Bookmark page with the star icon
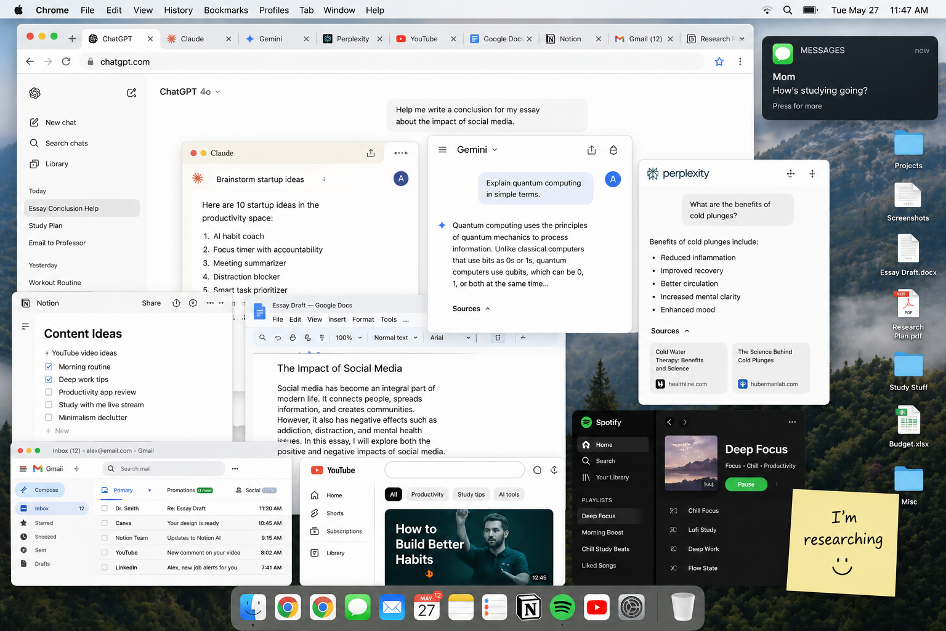Viewport: 946px width, 631px height. click(719, 62)
